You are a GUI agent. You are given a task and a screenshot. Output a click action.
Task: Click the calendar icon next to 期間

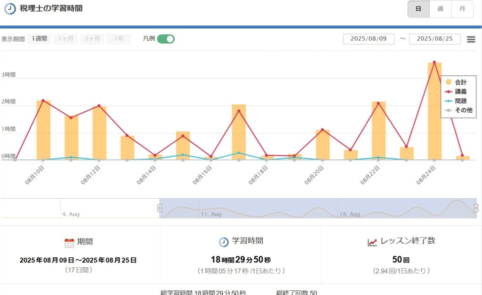(69, 243)
